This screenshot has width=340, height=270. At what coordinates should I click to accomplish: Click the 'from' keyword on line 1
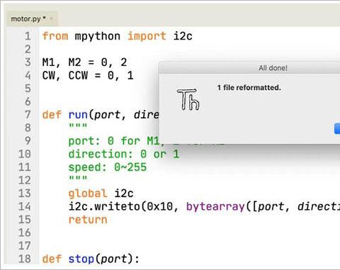55,36
